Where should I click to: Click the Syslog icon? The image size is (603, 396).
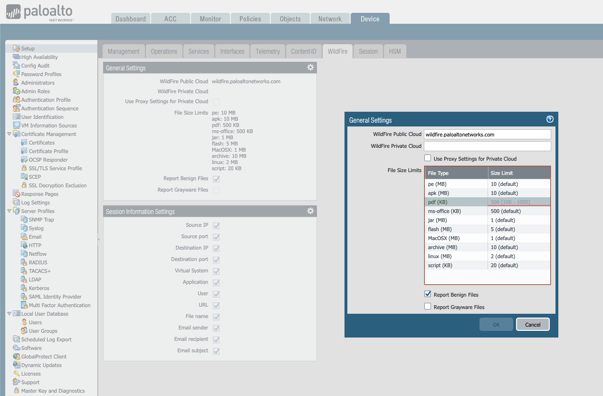tap(24, 228)
